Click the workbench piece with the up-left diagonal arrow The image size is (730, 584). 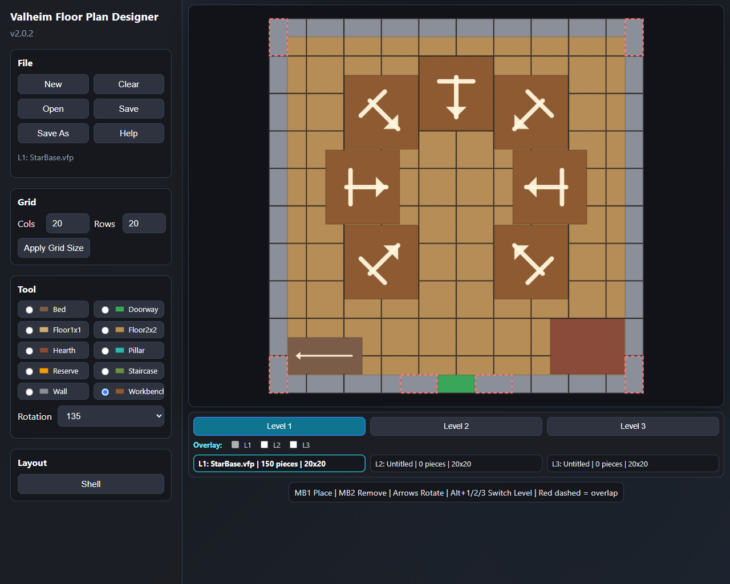pyautogui.click(x=531, y=262)
